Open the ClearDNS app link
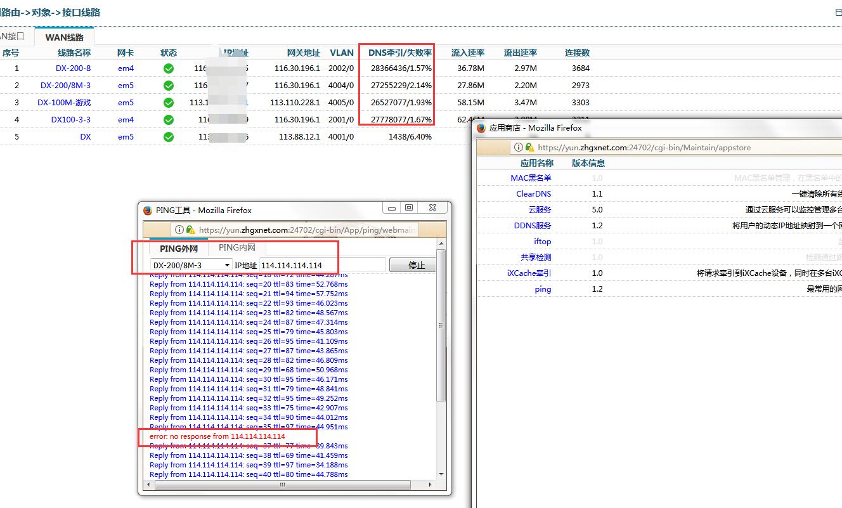This screenshot has height=508, width=842. tap(533, 194)
